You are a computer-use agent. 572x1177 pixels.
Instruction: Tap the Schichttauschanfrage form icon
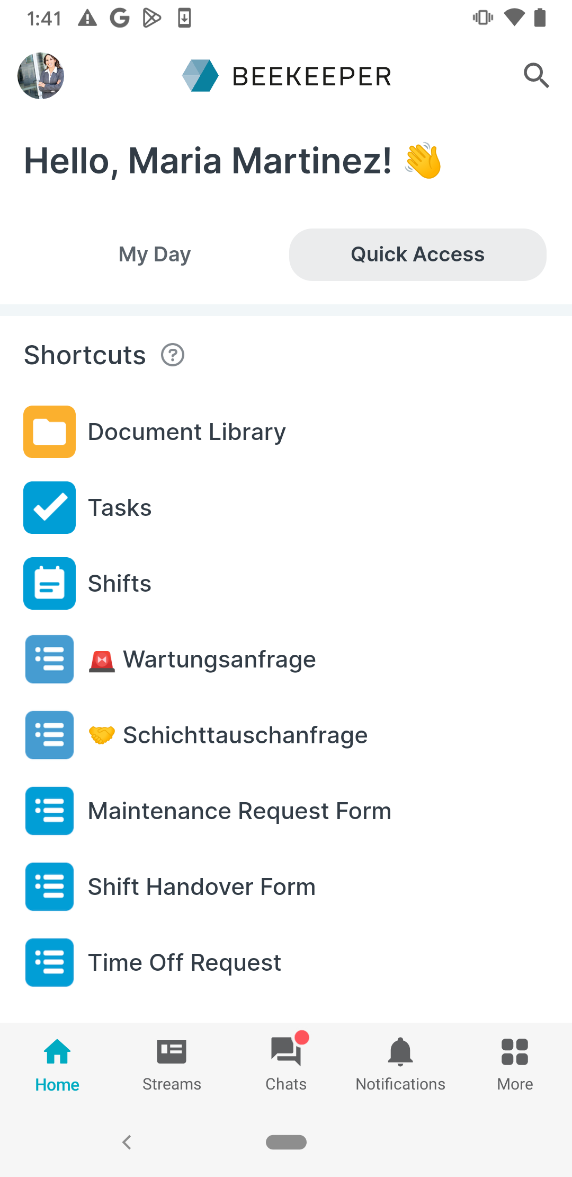49,735
